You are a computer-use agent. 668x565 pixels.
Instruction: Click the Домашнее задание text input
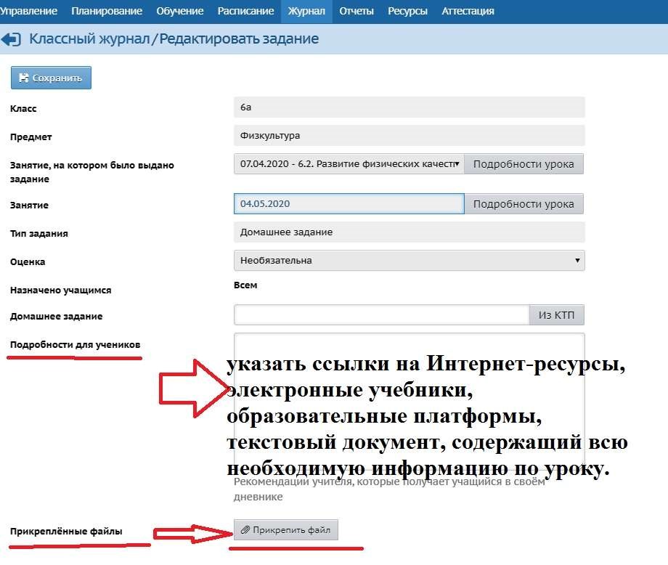coord(382,315)
